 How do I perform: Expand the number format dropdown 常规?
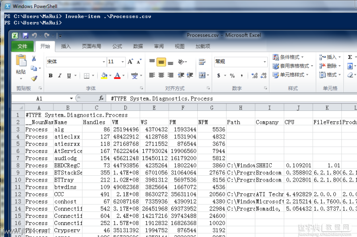click(x=265, y=62)
